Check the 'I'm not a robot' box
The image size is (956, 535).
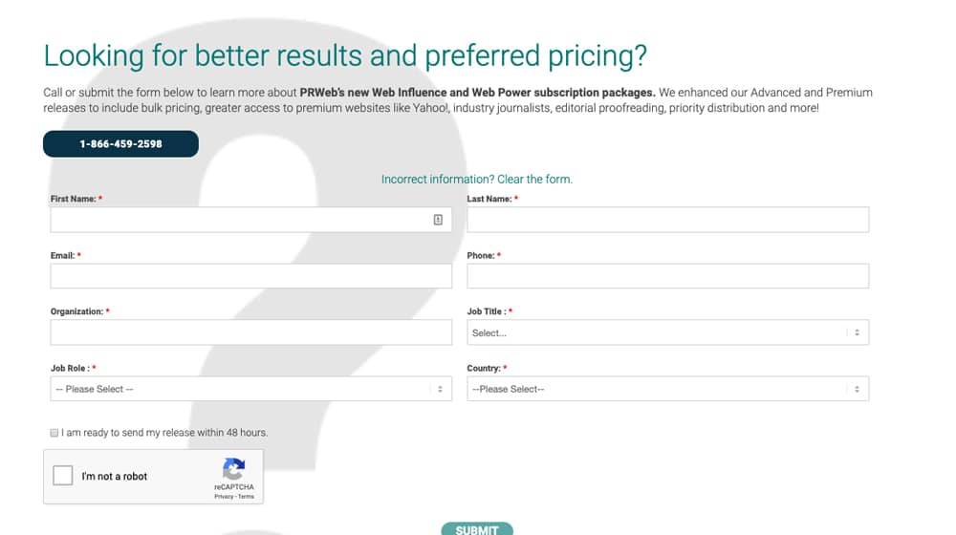(63, 475)
